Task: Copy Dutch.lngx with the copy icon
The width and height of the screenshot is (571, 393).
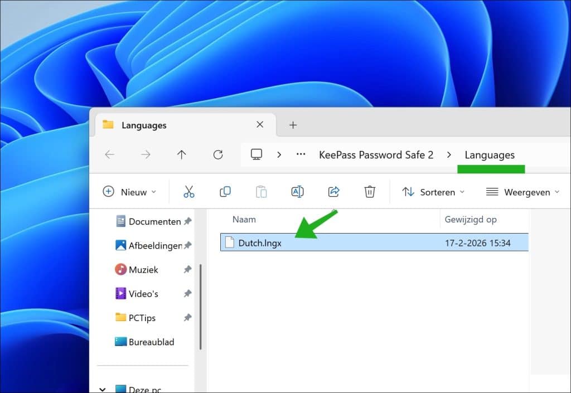Action: tap(225, 192)
